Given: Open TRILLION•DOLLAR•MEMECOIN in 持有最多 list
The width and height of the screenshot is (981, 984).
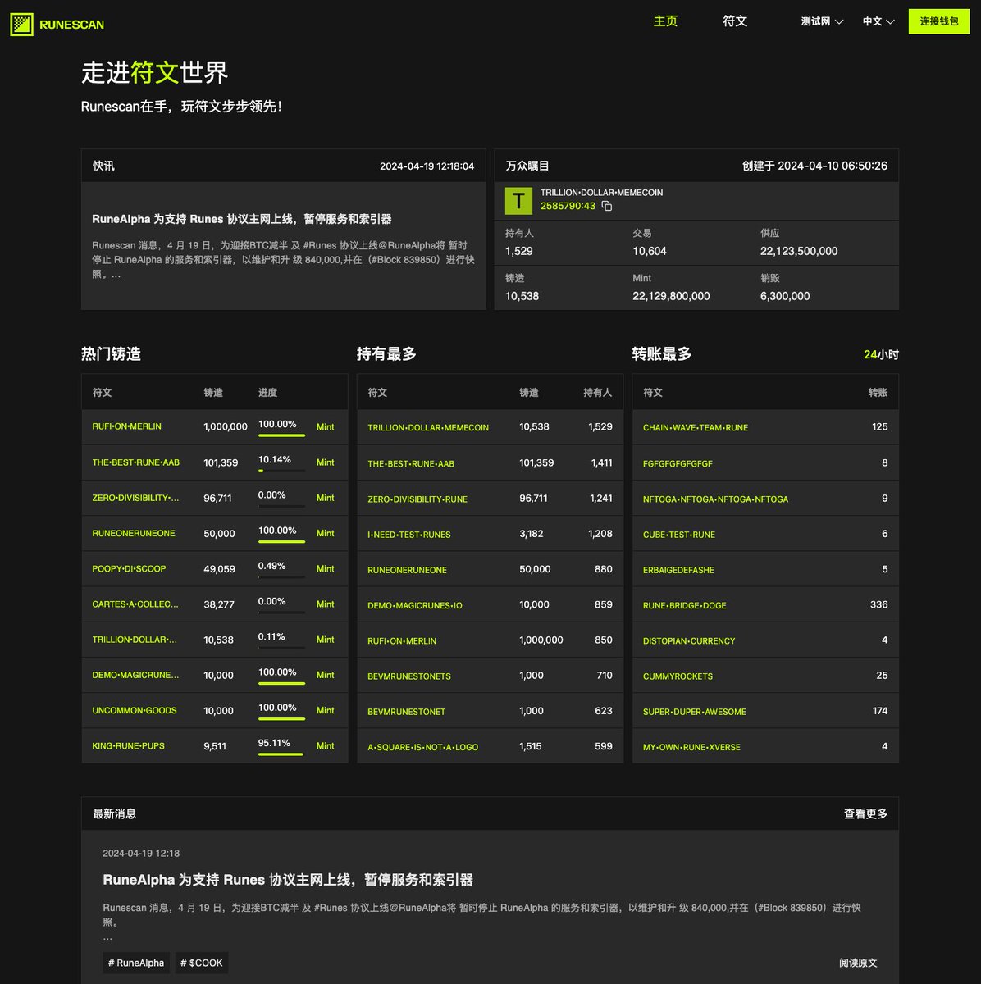Looking at the screenshot, I should [428, 428].
